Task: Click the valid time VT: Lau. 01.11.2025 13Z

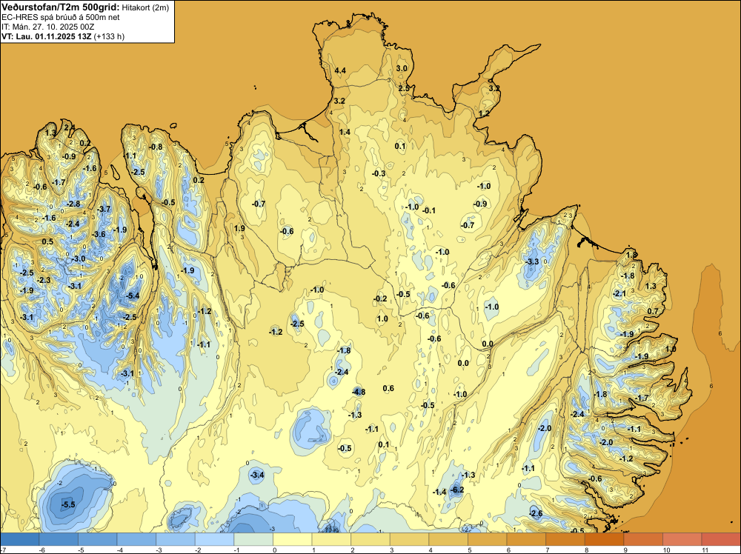Action: 46,36
